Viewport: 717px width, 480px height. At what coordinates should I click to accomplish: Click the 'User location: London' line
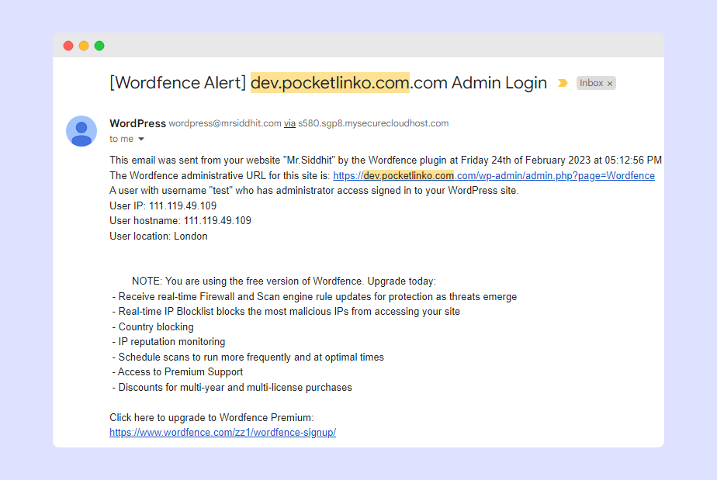tap(158, 237)
